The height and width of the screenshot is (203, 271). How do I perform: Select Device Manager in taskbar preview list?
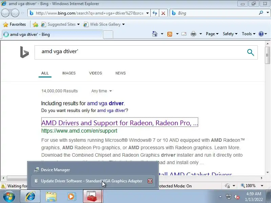[93, 170]
